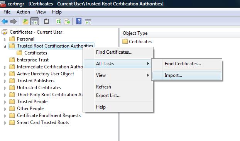Click the blue Help question mark icon

tap(79, 21)
